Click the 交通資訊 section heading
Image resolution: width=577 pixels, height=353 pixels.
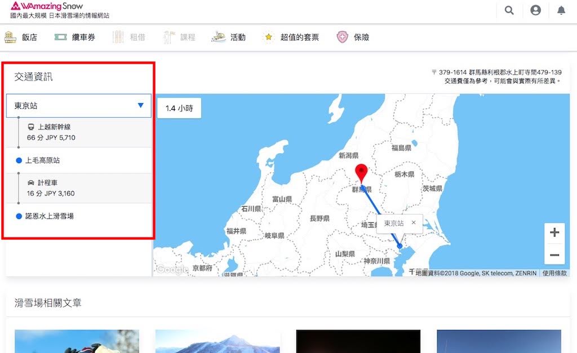[x=33, y=77]
